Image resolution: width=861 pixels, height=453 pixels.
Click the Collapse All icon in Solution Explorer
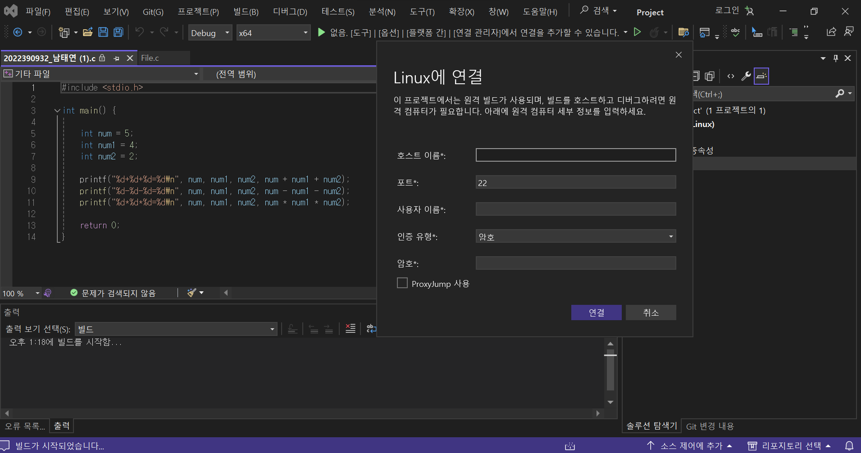(697, 76)
